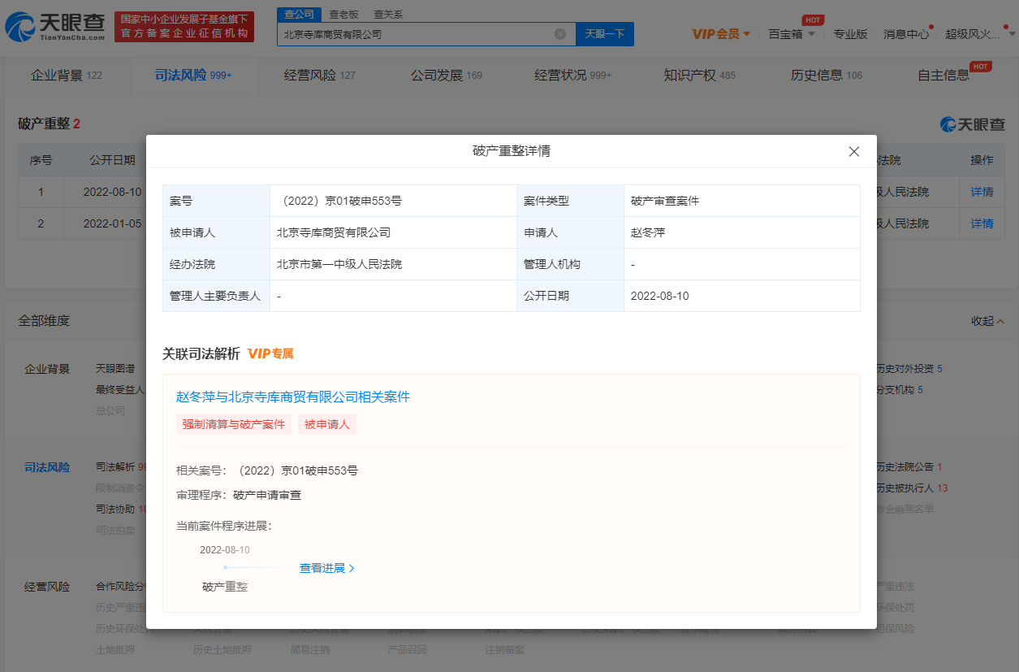Click the 天眼查 logo in header
The height and width of the screenshot is (672, 1019).
pyautogui.click(x=55, y=27)
